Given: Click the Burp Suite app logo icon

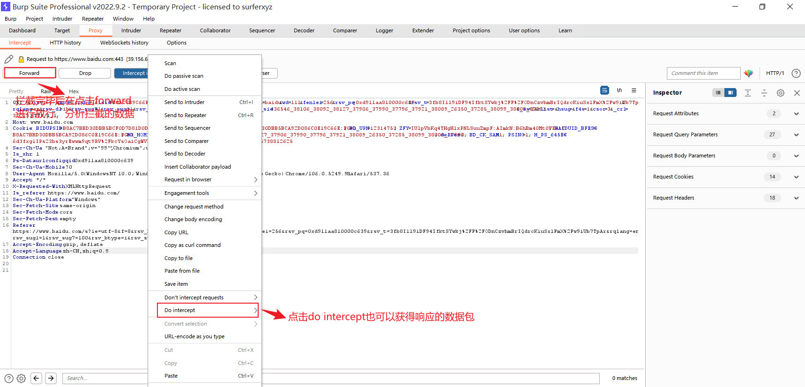Looking at the screenshot, I should point(6,7).
